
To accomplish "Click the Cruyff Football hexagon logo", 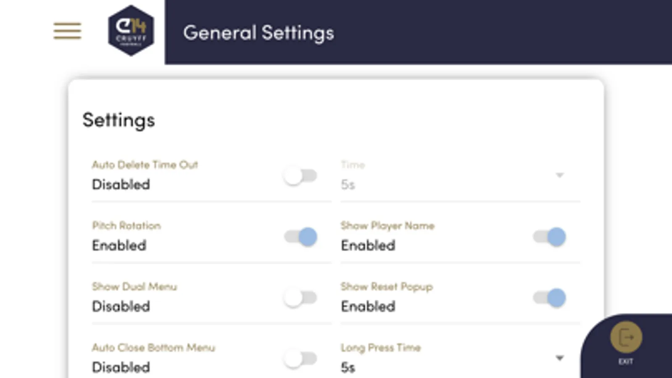I will [130, 31].
